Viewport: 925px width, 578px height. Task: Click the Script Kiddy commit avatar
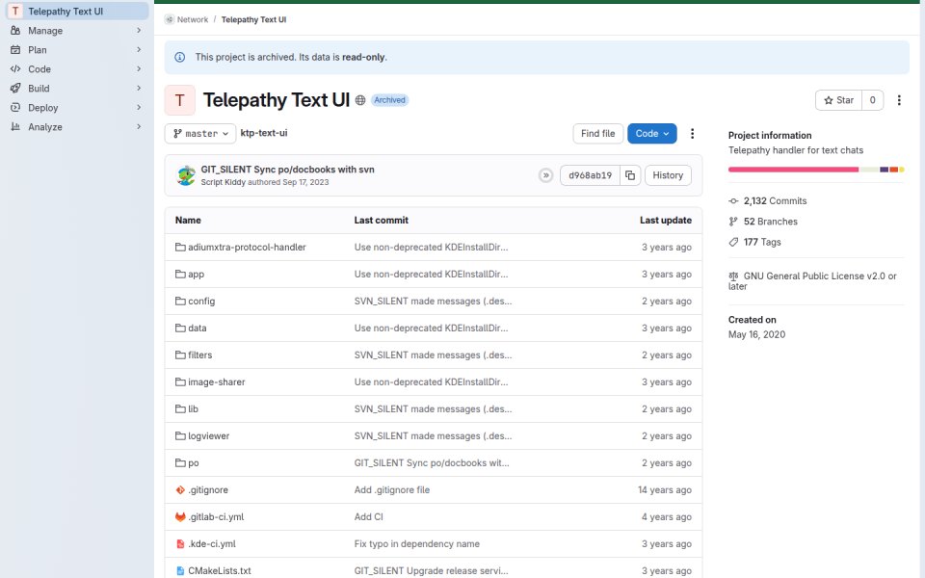tap(186, 175)
